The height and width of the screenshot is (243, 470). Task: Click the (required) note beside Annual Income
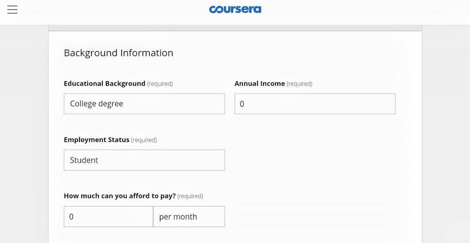(x=299, y=84)
